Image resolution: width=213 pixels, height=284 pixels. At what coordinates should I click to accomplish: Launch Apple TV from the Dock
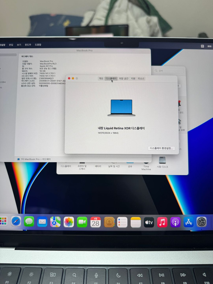tap(149, 222)
